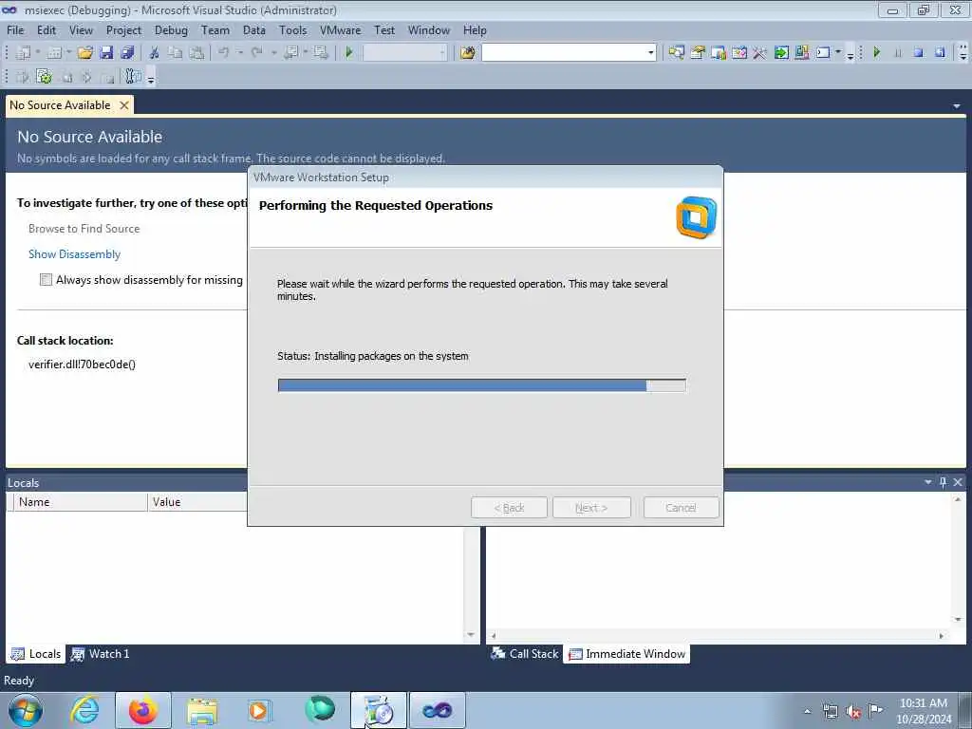Switch to the Watch 1 tab
This screenshot has height=729, width=972.
[x=101, y=654]
